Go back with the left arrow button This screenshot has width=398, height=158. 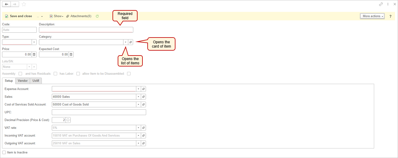click(6, 4)
